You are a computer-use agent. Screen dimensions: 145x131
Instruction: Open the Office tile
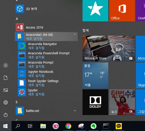point(122,11)
